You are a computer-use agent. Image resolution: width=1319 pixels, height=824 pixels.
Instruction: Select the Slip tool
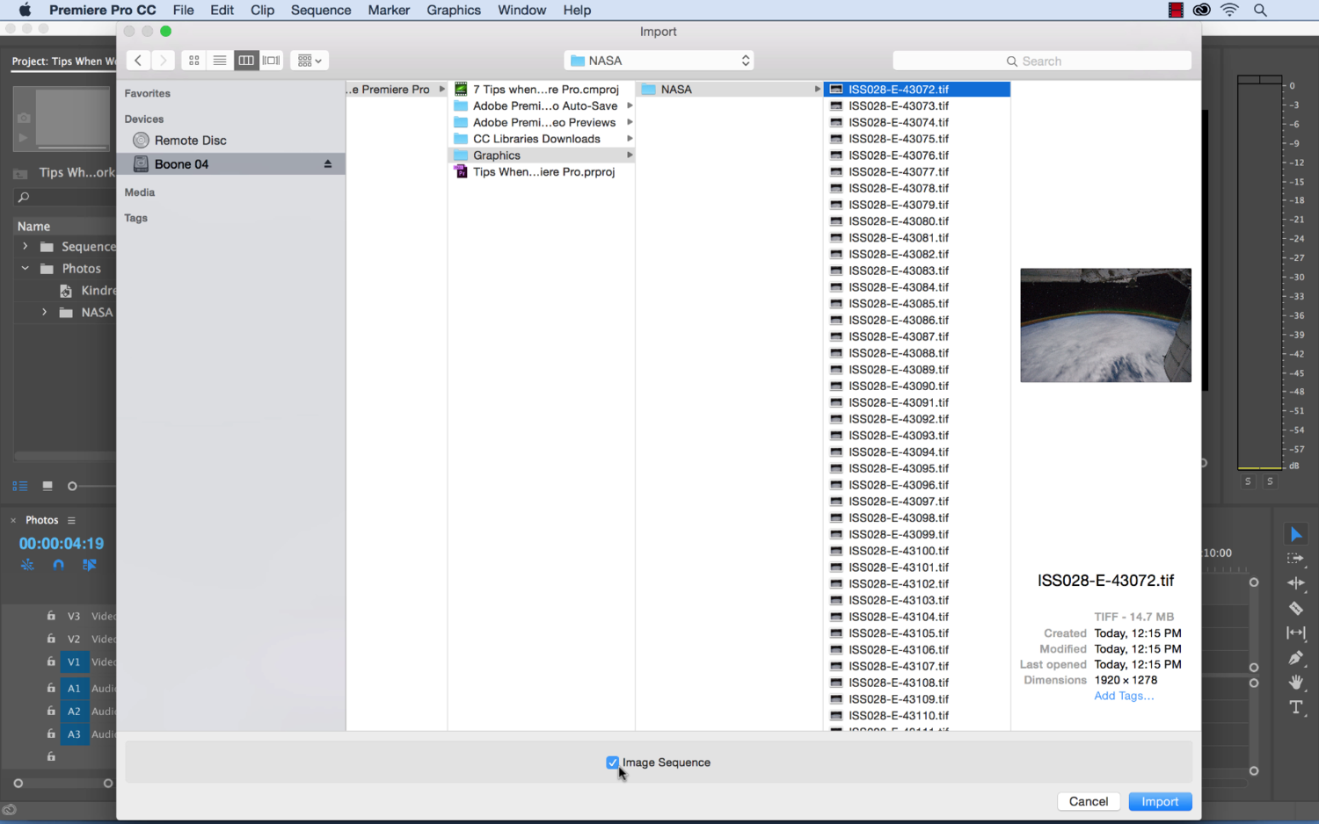click(x=1296, y=632)
